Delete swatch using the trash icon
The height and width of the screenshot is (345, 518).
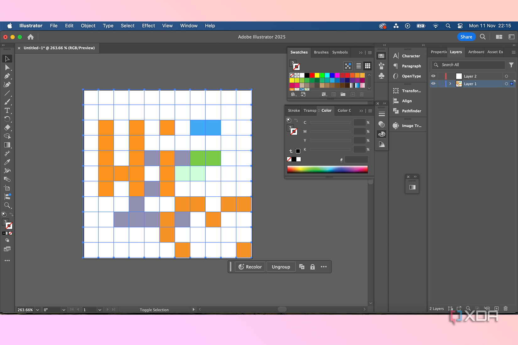(362, 94)
